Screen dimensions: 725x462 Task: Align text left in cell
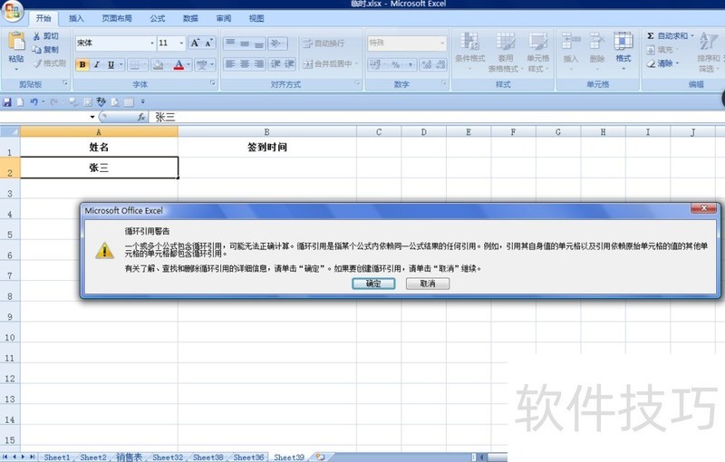pos(230,63)
